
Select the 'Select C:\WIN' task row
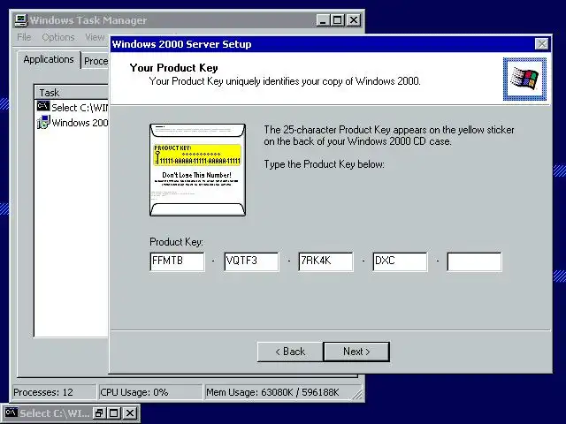pos(73,108)
